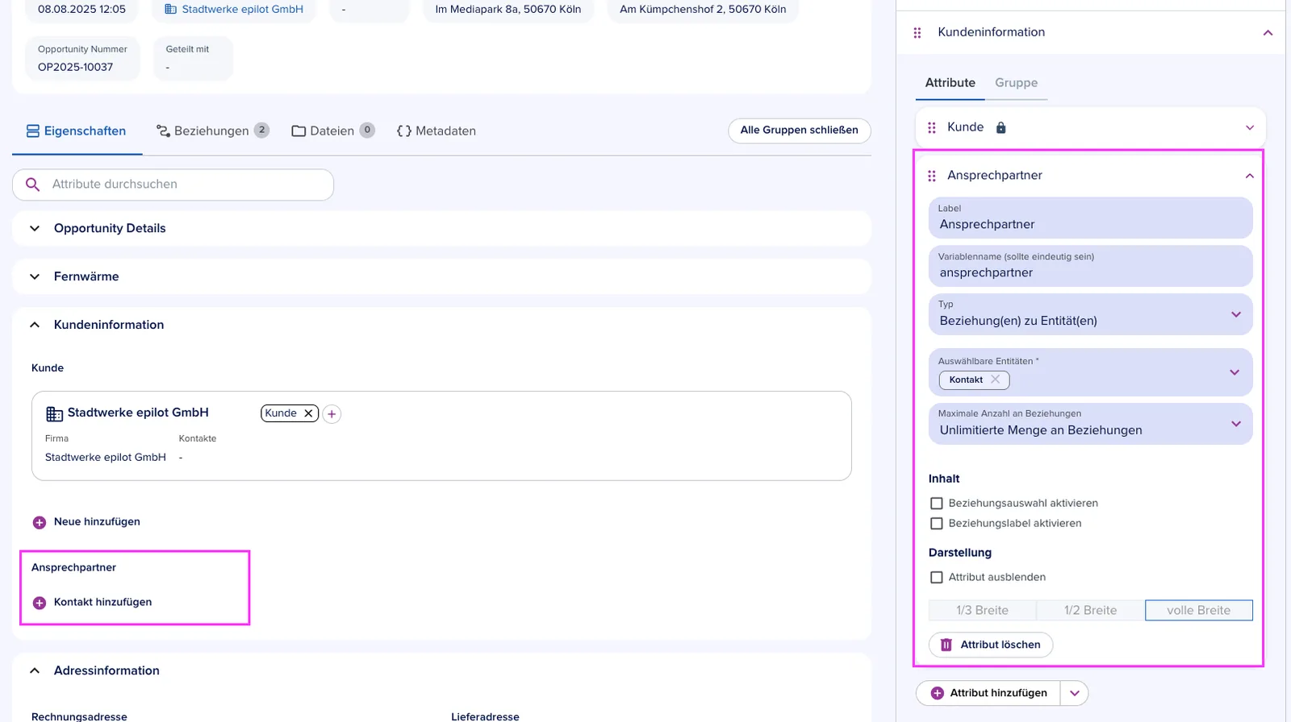The height and width of the screenshot is (722, 1291).
Task: Open Stadtwerke epilot GmbH link at top
Action: 243,9
